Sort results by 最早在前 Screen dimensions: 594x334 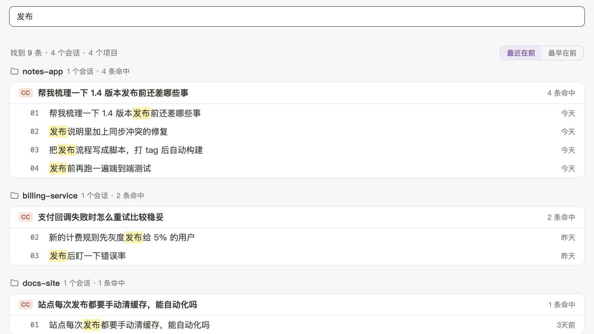coord(562,53)
